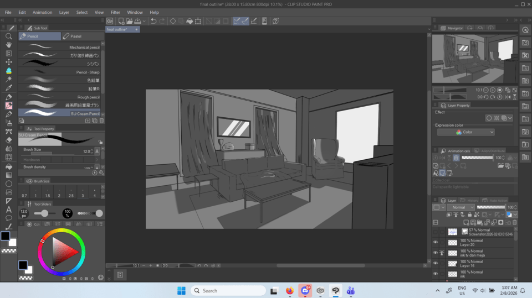Delete the current layer
Image resolution: width=532 pixels, height=298 pixels.
point(515,222)
